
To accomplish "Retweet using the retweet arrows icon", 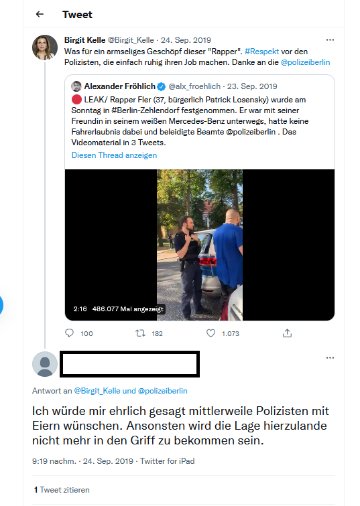I will (140, 333).
